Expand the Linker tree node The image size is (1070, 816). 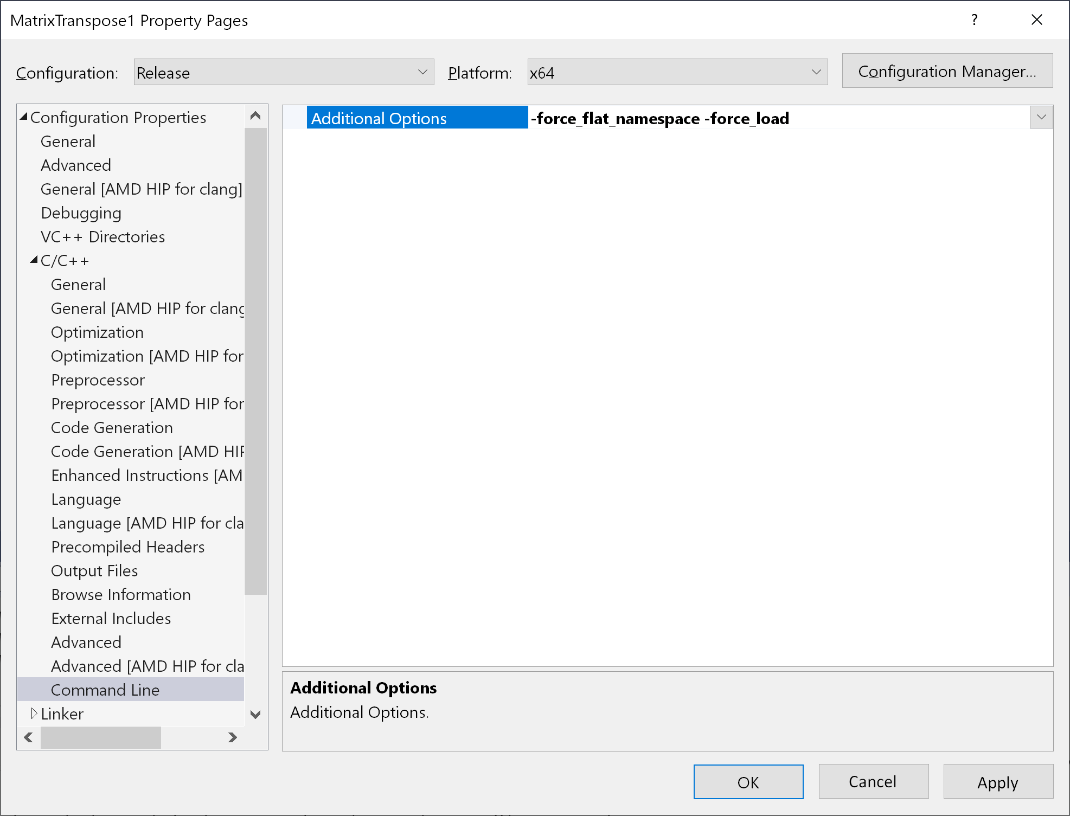click(34, 714)
